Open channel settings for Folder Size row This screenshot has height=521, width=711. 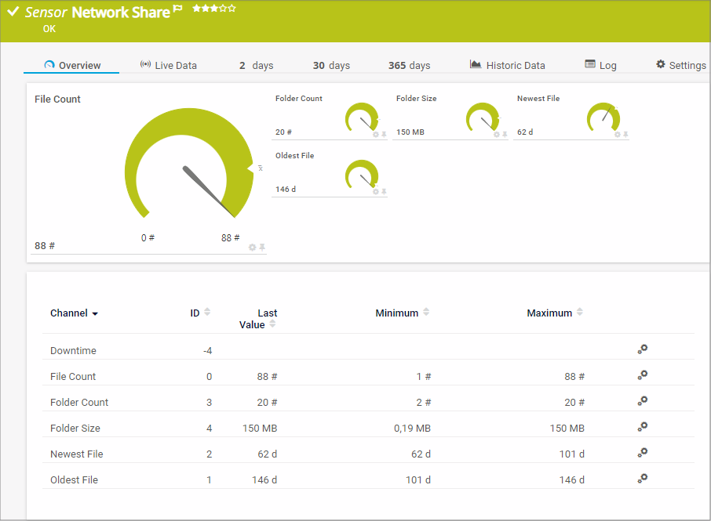642,427
